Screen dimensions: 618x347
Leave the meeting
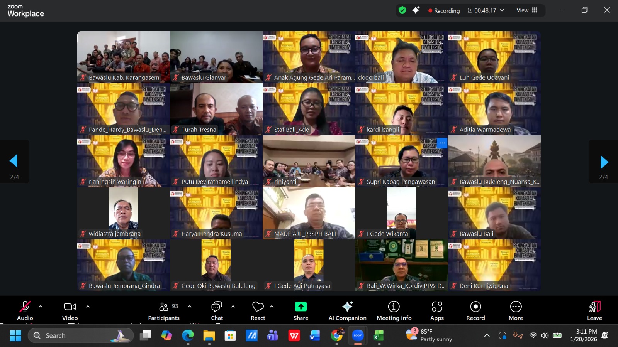594,310
